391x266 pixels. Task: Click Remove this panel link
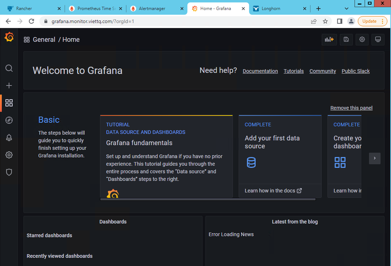tap(351, 108)
